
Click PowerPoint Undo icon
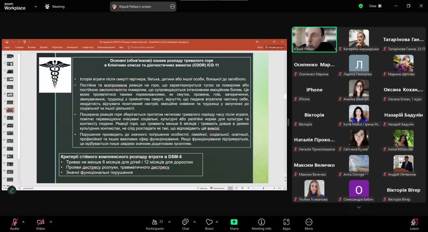point(12,42)
